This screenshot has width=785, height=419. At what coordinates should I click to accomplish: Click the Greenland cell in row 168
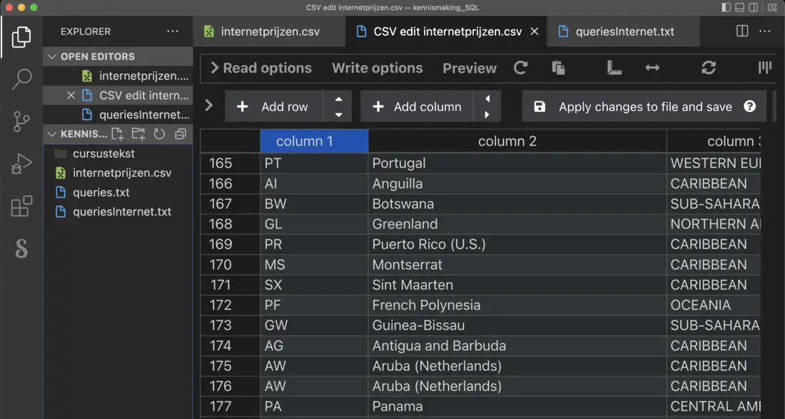517,224
